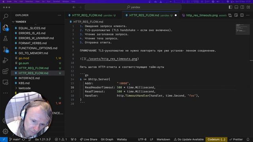Open ERRORS_W_UNWRAP.md file
This screenshot has height=142, width=253.
click(36, 38)
